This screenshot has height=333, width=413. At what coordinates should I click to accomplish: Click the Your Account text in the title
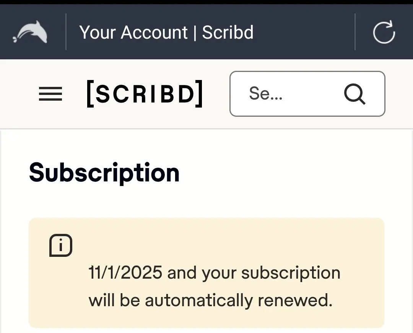(133, 33)
